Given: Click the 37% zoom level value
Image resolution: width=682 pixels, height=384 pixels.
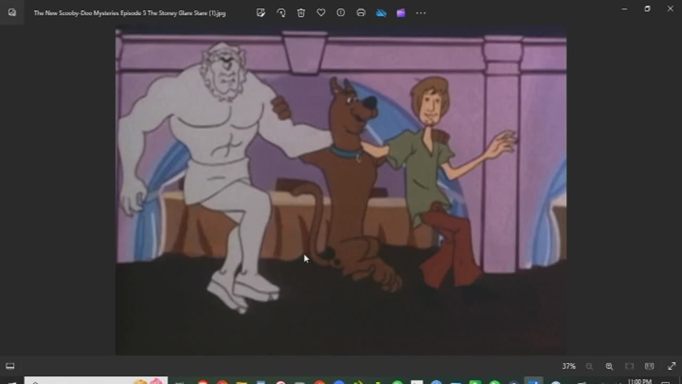Looking at the screenshot, I should click(569, 366).
